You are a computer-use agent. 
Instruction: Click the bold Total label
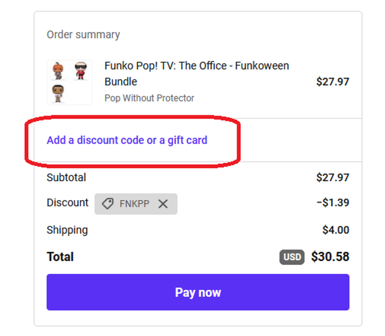click(60, 257)
